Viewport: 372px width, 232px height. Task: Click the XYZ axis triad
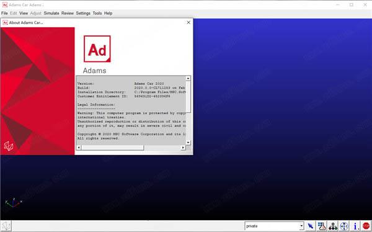[x=14, y=203]
